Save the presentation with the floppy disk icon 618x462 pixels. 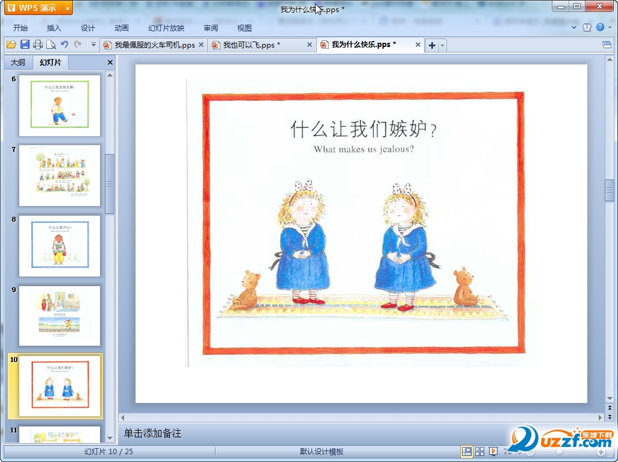pyautogui.click(x=25, y=45)
